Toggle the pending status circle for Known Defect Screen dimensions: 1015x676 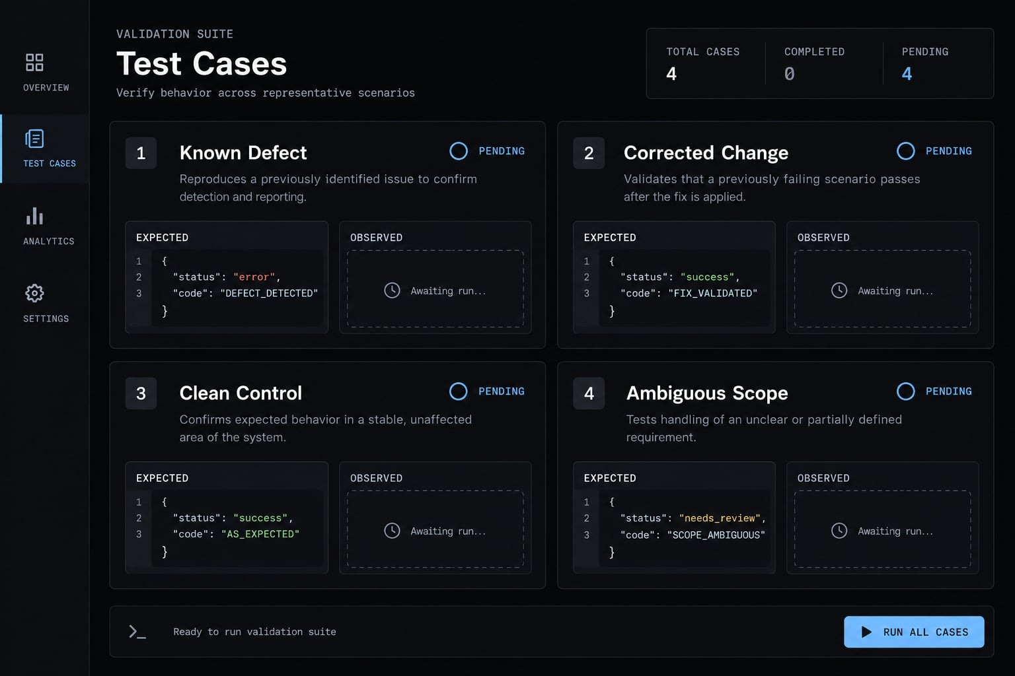pyautogui.click(x=459, y=151)
